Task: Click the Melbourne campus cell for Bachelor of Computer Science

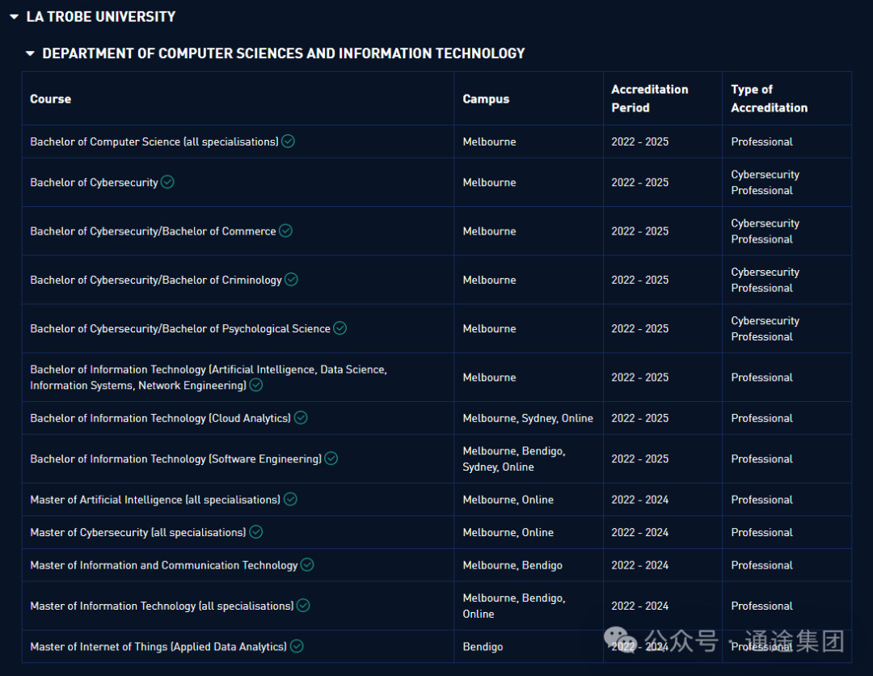Action: point(489,142)
